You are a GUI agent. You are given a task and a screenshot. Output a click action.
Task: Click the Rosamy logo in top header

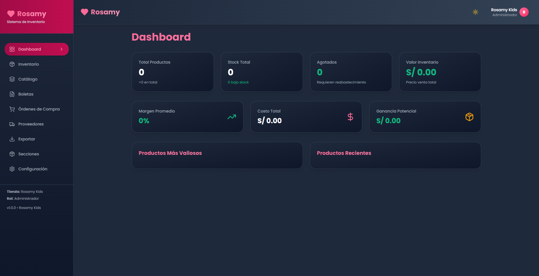(100, 12)
